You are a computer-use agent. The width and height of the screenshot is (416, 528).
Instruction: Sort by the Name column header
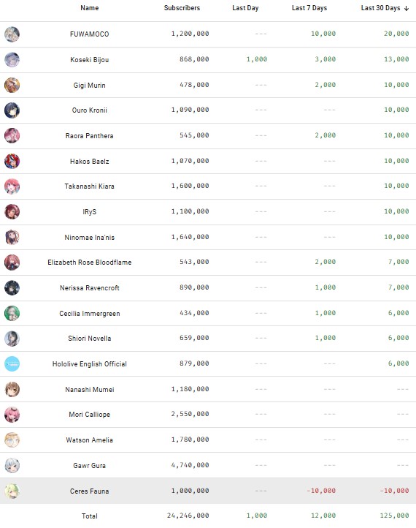(x=89, y=8)
